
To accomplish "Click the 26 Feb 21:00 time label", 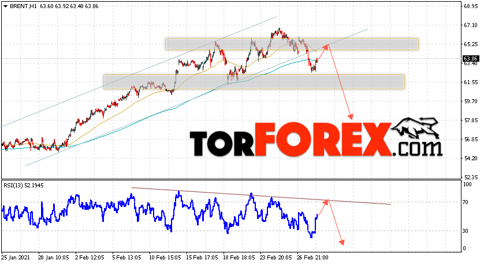I will pyautogui.click(x=313, y=258).
